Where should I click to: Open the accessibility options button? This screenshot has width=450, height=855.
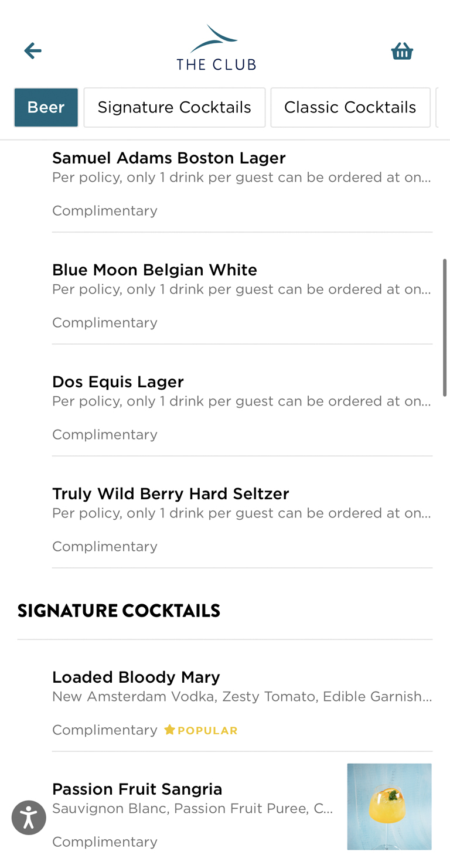click(x=29, y=817)
